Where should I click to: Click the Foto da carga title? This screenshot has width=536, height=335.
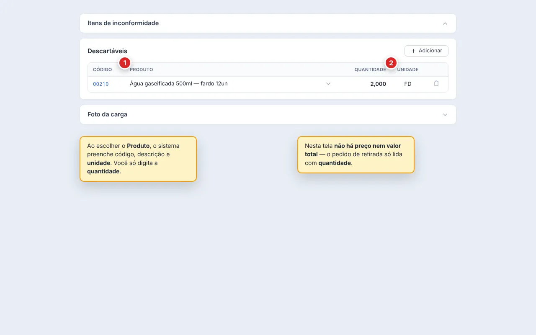(x=107, y=114)
